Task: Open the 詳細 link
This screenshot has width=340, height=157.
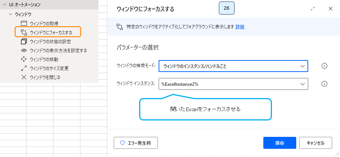Action: click(240, 27)
